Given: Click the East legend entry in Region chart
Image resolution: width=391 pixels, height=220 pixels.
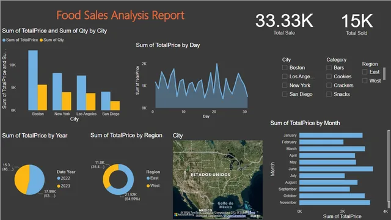Looking at the screenshot, I should (x=153, y=178).
